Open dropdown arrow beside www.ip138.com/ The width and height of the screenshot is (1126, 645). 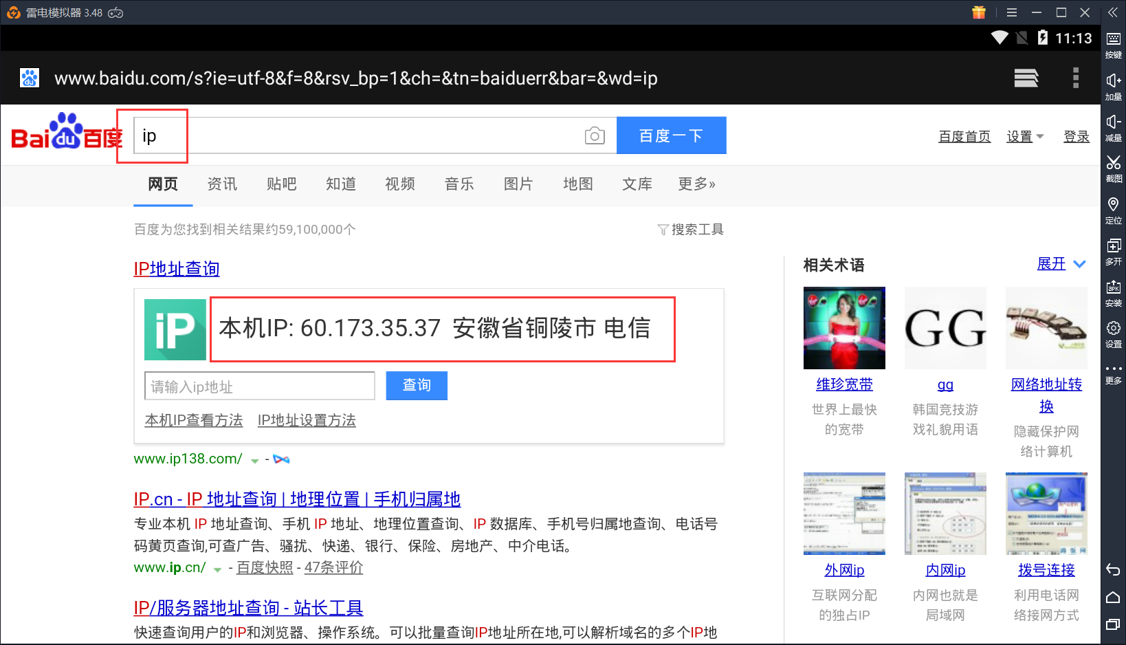(x=255, y=461)
